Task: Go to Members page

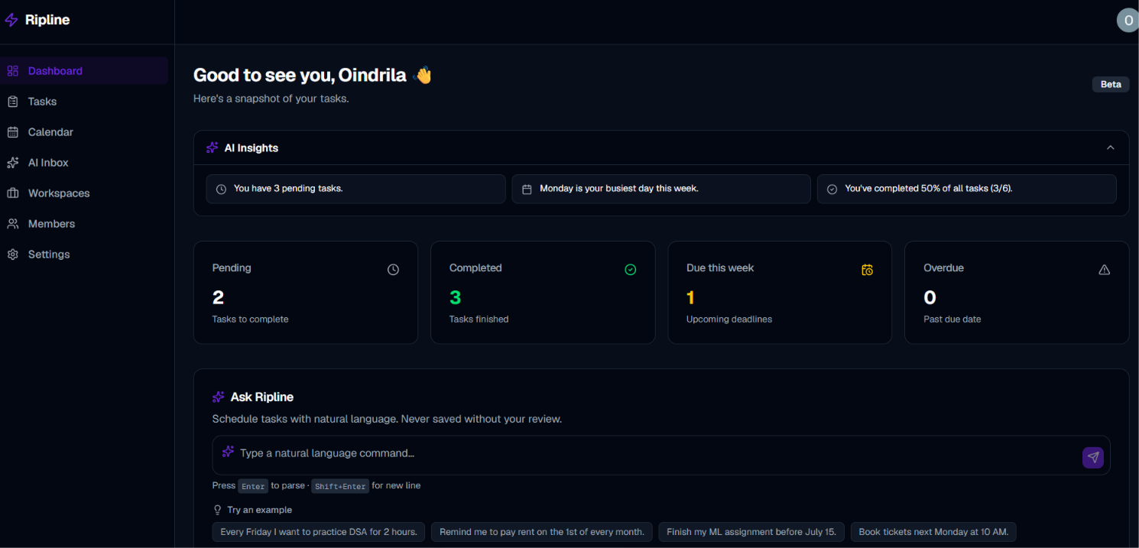Action: 84,224
